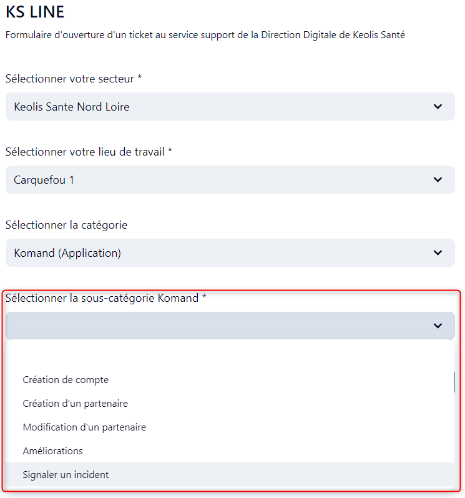Viewport: 465px width, 498px height.
Task: Click the 'Sélectionner la sous-catégorie Komand' label
Action: [106, 298]
